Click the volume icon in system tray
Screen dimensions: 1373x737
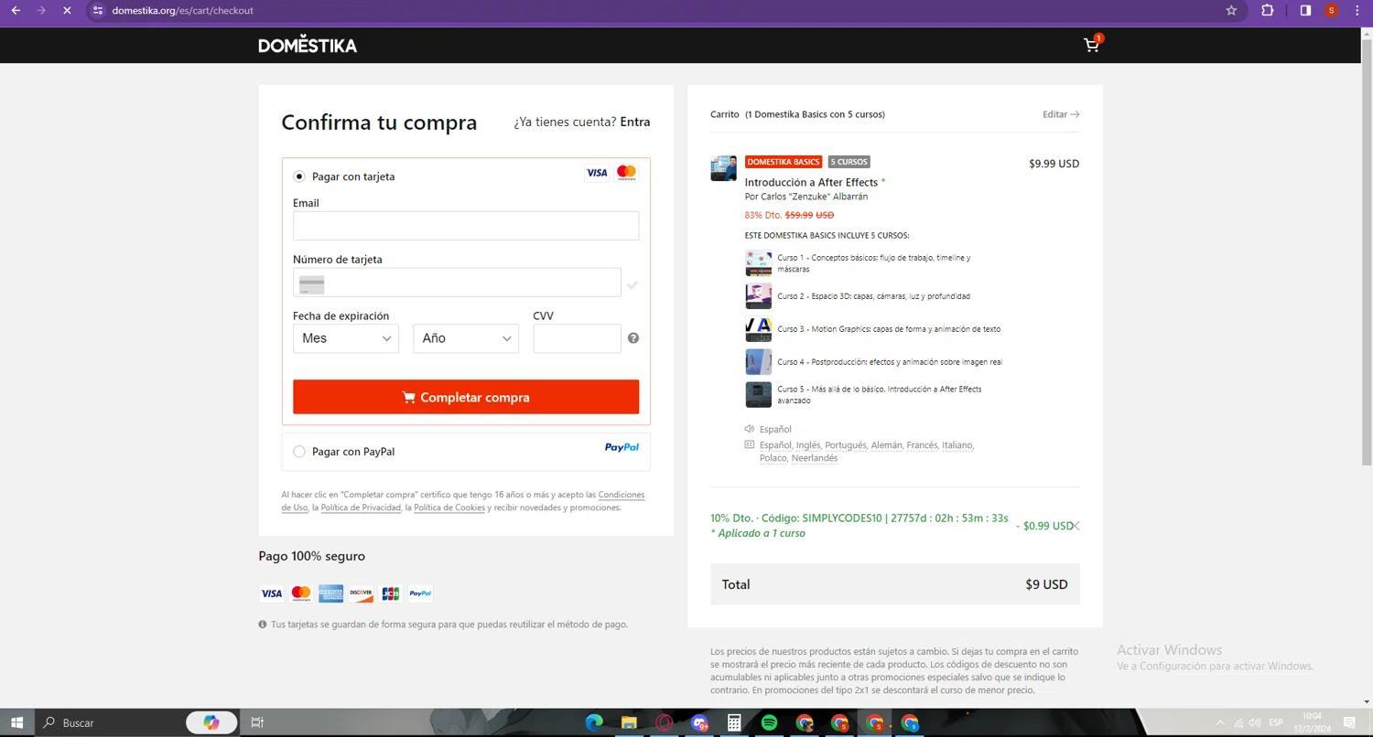[x=1255, y=722]
